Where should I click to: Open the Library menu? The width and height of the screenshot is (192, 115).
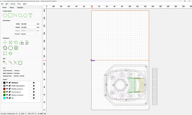point(13,4)
